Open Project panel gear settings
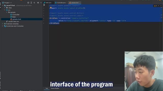Screen dimensions: 163x91 [x=38, y=3]
